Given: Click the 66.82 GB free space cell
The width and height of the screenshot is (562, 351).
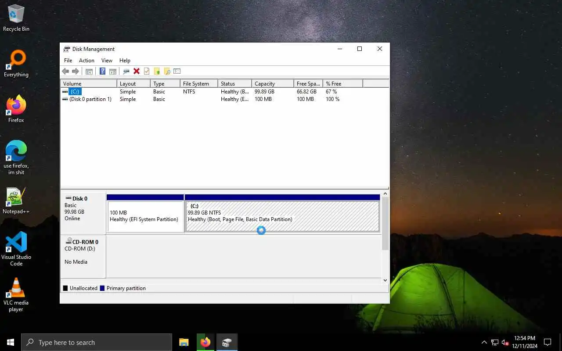Looking at the screenshot, I should tap(306, 92).
